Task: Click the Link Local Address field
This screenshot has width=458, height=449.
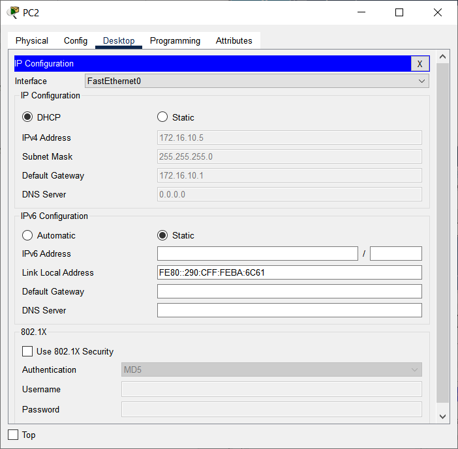Action: [x=290, y=272]
